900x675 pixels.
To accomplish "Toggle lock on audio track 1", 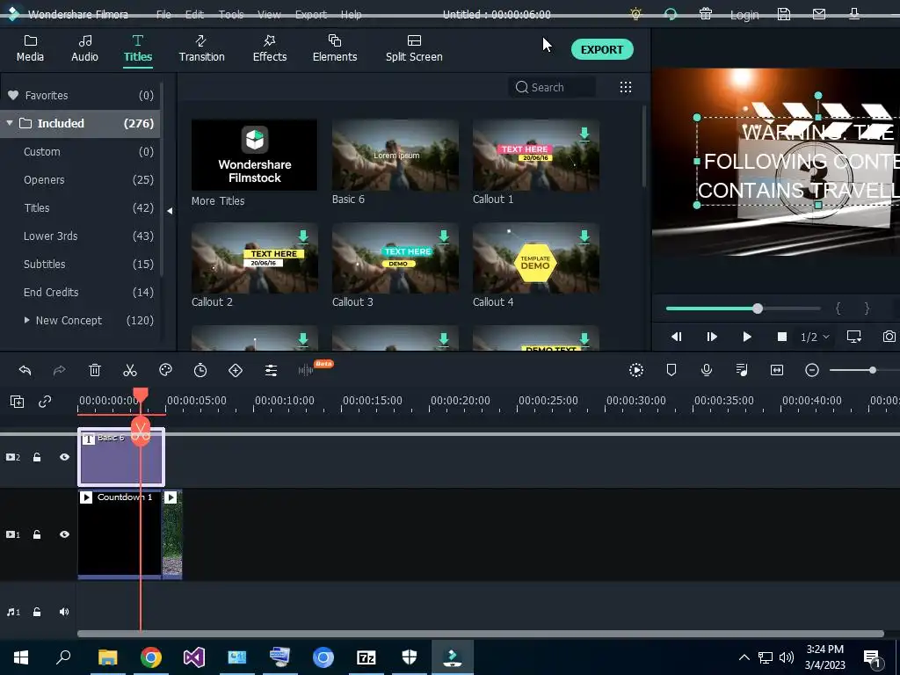I will point(37,612).
